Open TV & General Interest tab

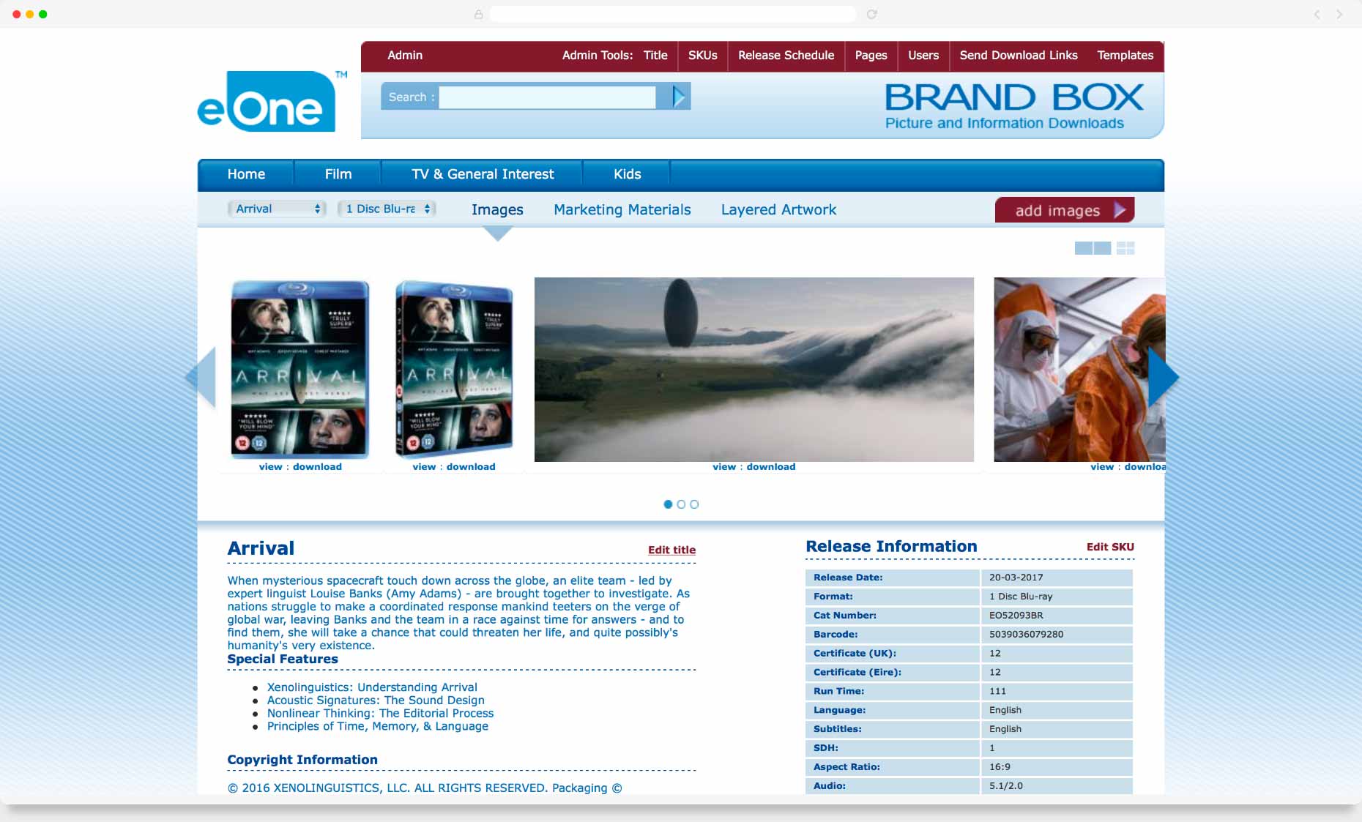coord(483,174)
